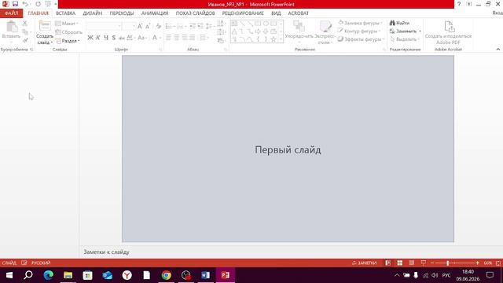Viewport: 503px width, 283px height.
Task: Click the Вход sign-in link
Action: 497,13
